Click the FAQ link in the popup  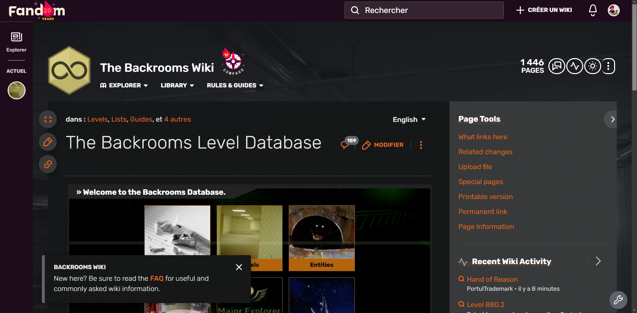(156, 278)
